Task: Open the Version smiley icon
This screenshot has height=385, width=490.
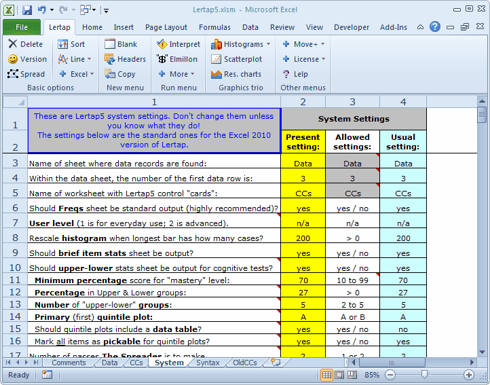Action: point(12,59)
